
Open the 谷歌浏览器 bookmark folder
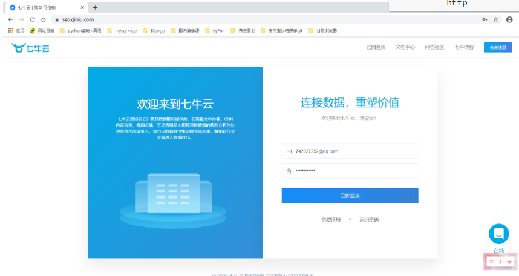pos(323,30)
